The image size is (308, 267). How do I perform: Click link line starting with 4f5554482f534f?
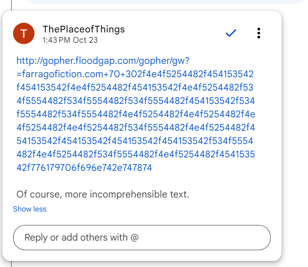(136, 101)
